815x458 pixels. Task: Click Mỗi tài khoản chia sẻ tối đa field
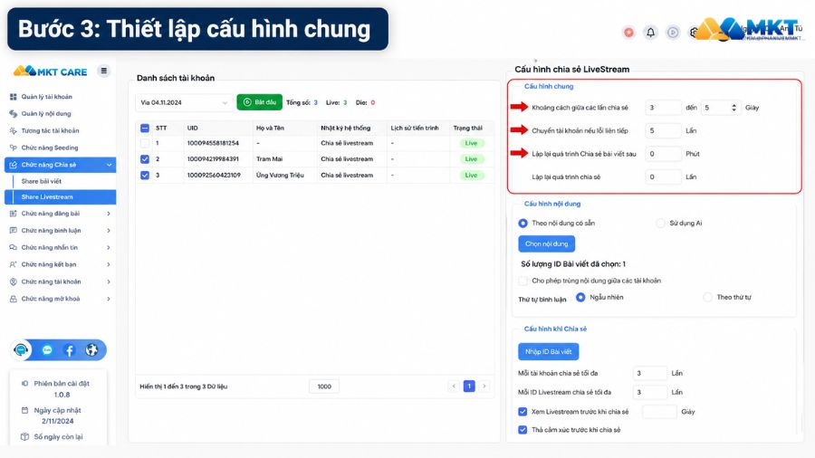[649, 373]
